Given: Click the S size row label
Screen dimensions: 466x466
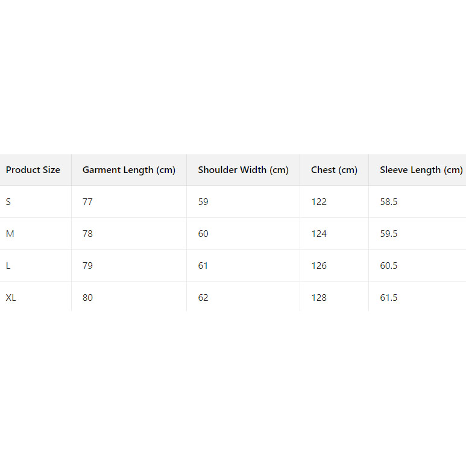Looking at the screenshot, I should pos(8,202).
